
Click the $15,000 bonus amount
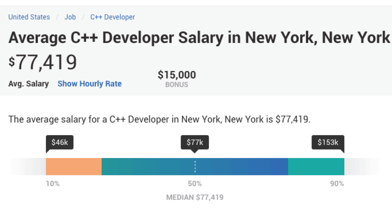pos(177,75)
